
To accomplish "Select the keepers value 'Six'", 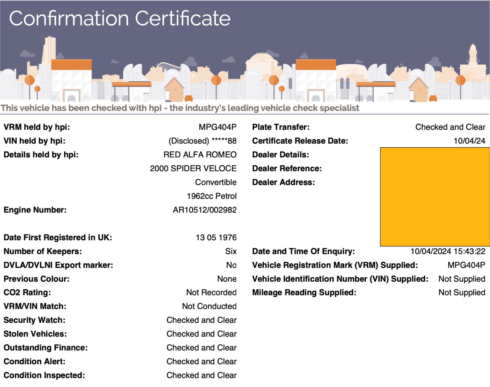I will pyautogui.click(x=231, y=251).
